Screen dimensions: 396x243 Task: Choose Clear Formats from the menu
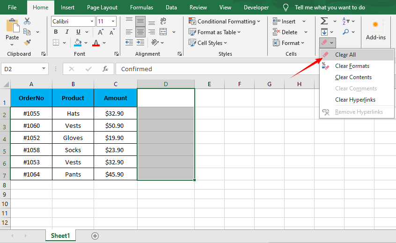[352, 66]
